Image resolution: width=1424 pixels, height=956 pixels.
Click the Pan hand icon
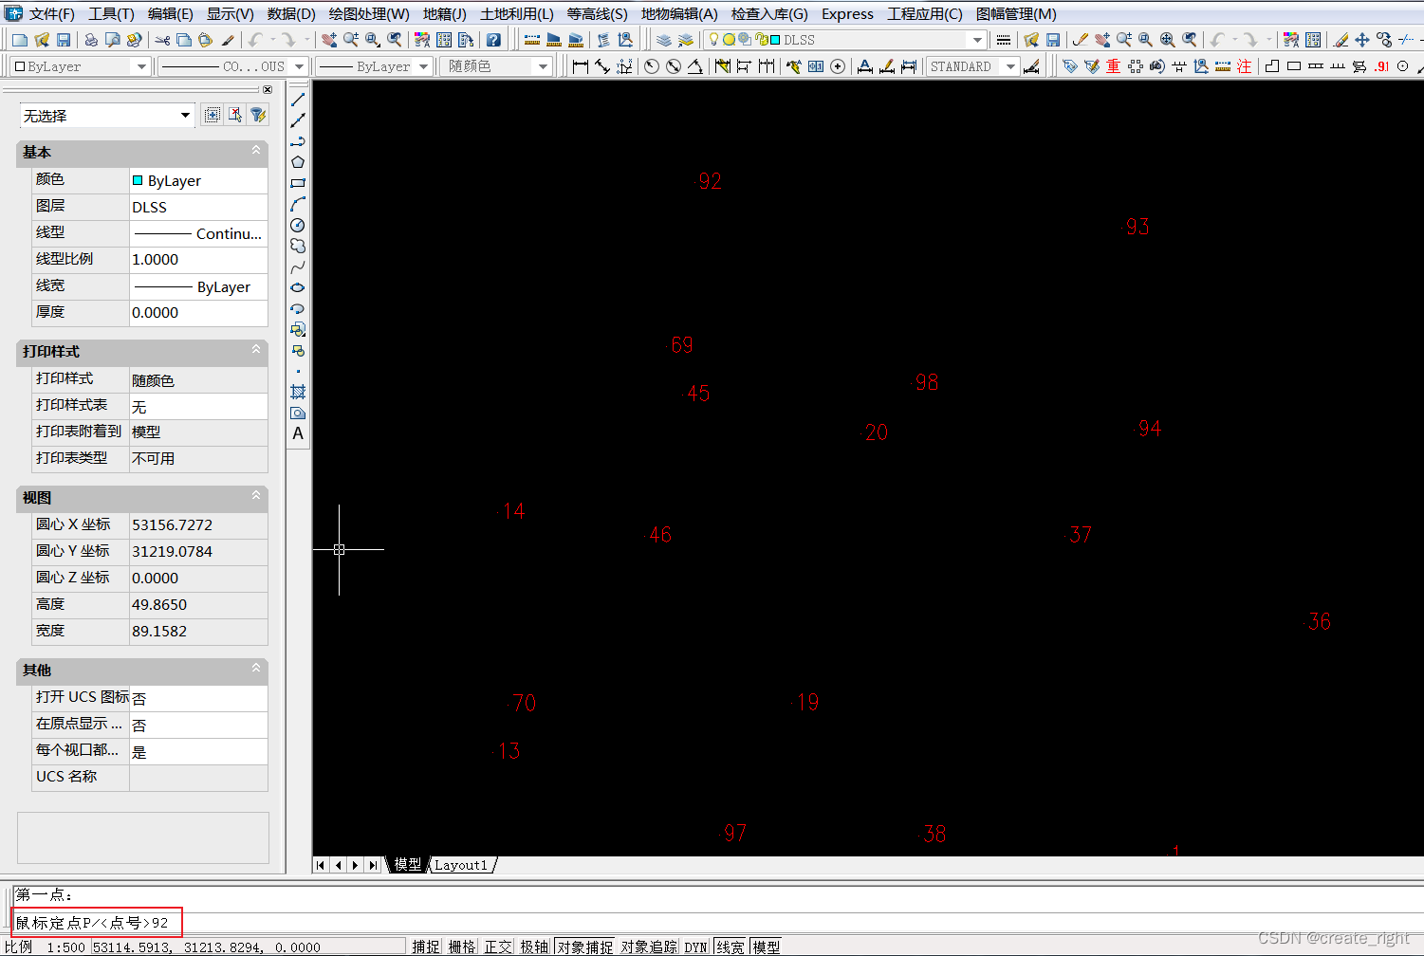click(x=328, y=40)
